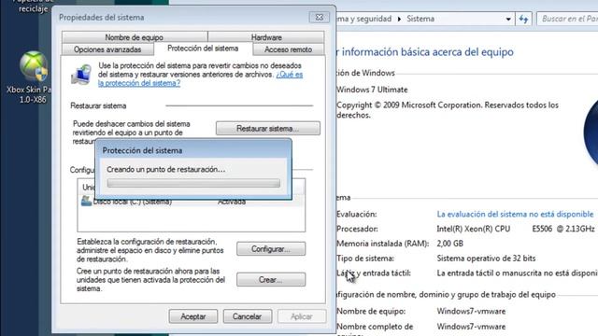Click the Aceptar button
This screenshot has width=598, height=336.
[193, 316]
